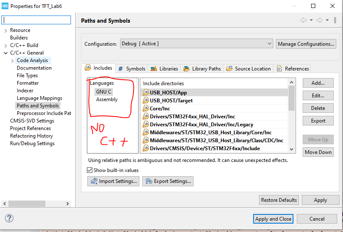Click the USB_HOST/App folder icon
Screen dimensions: 343x232
click(x=145, y=92)
